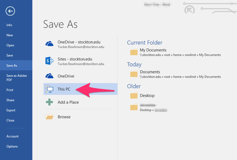This screenshot has width=237, height=160.
Task: Choose Close in the sidebar
Action: 10,120
